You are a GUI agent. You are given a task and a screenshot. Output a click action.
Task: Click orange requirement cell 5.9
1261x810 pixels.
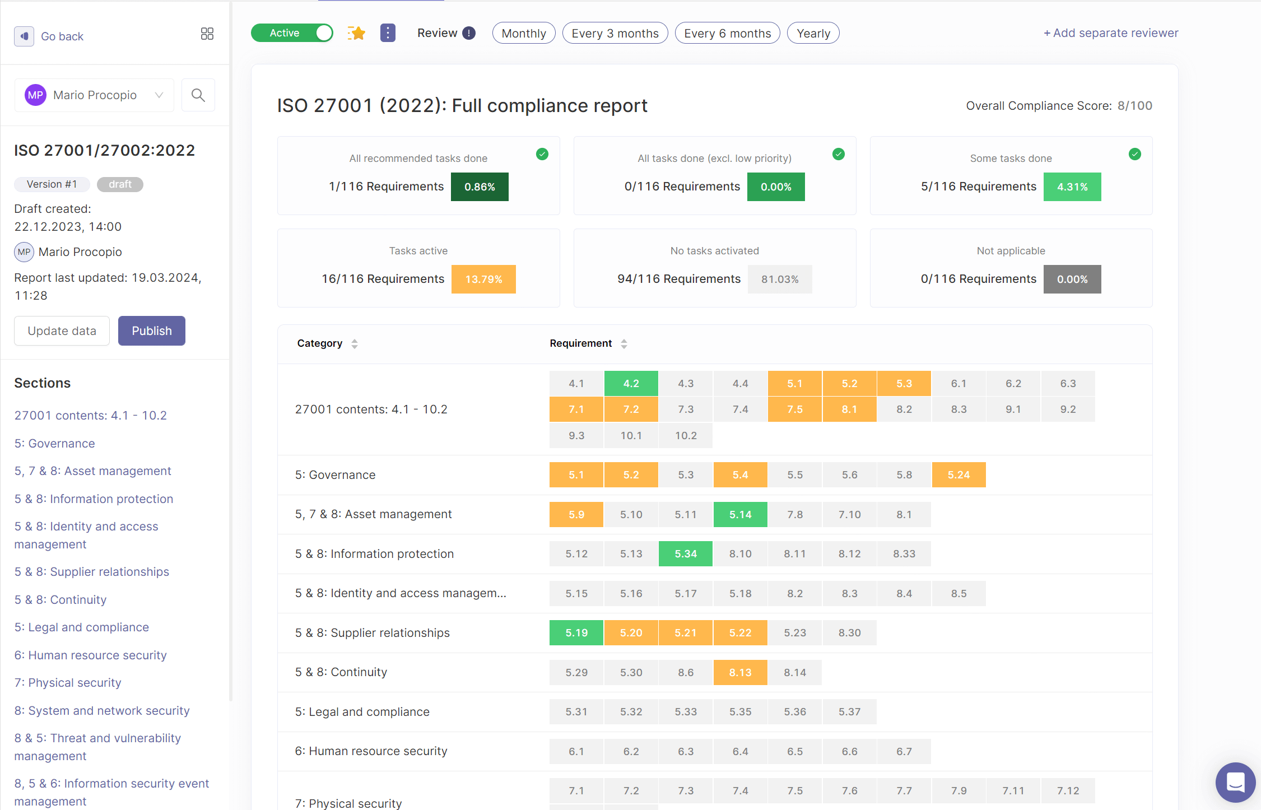[x=576, y=515]
